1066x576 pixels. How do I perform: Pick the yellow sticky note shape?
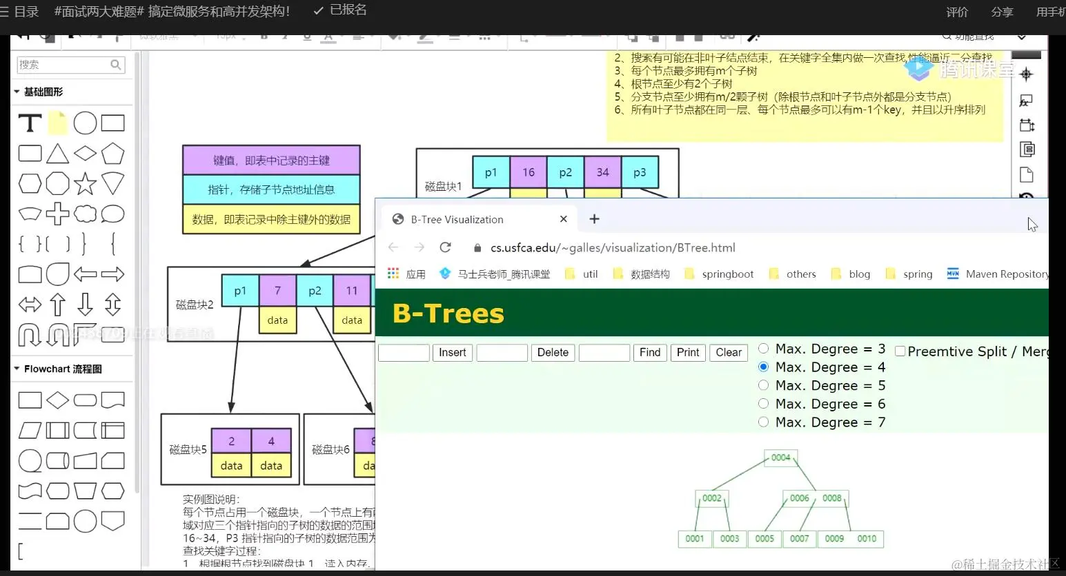(x=57, y=123)
